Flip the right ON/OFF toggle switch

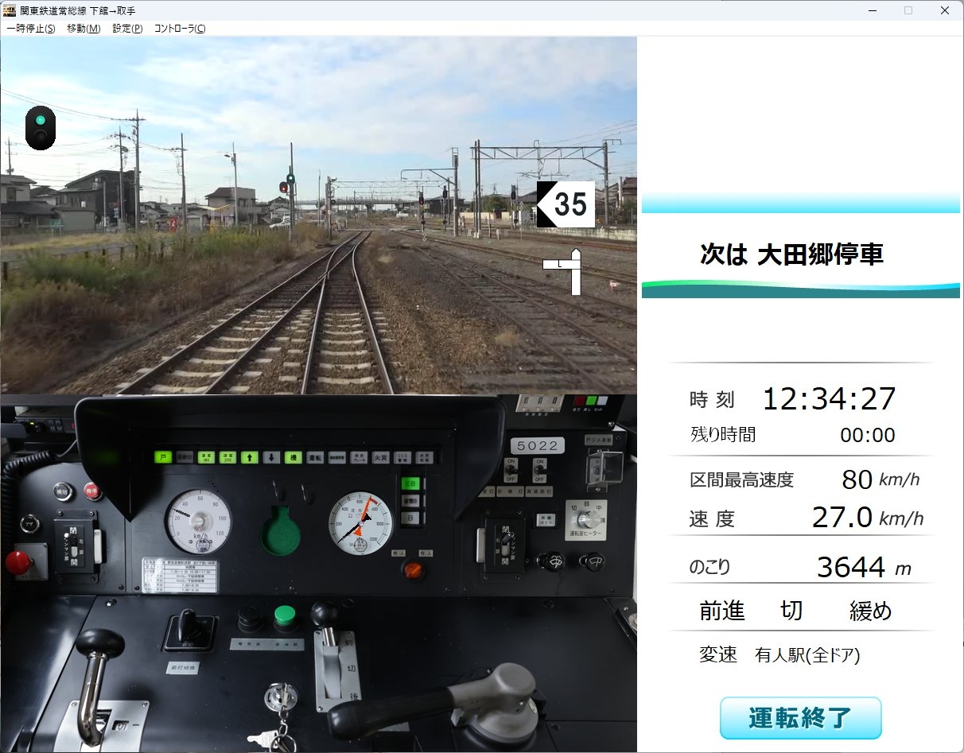pyautogui.click(x=539, y=470)
